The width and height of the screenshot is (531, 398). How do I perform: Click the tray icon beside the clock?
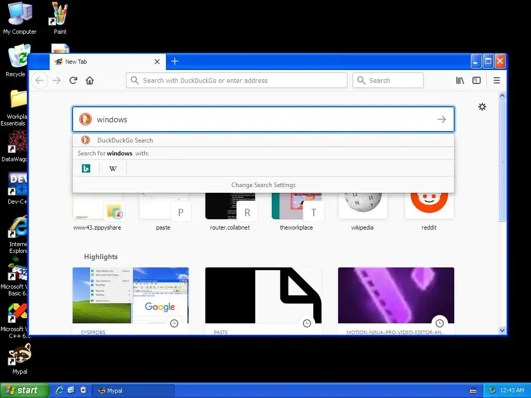492,390
